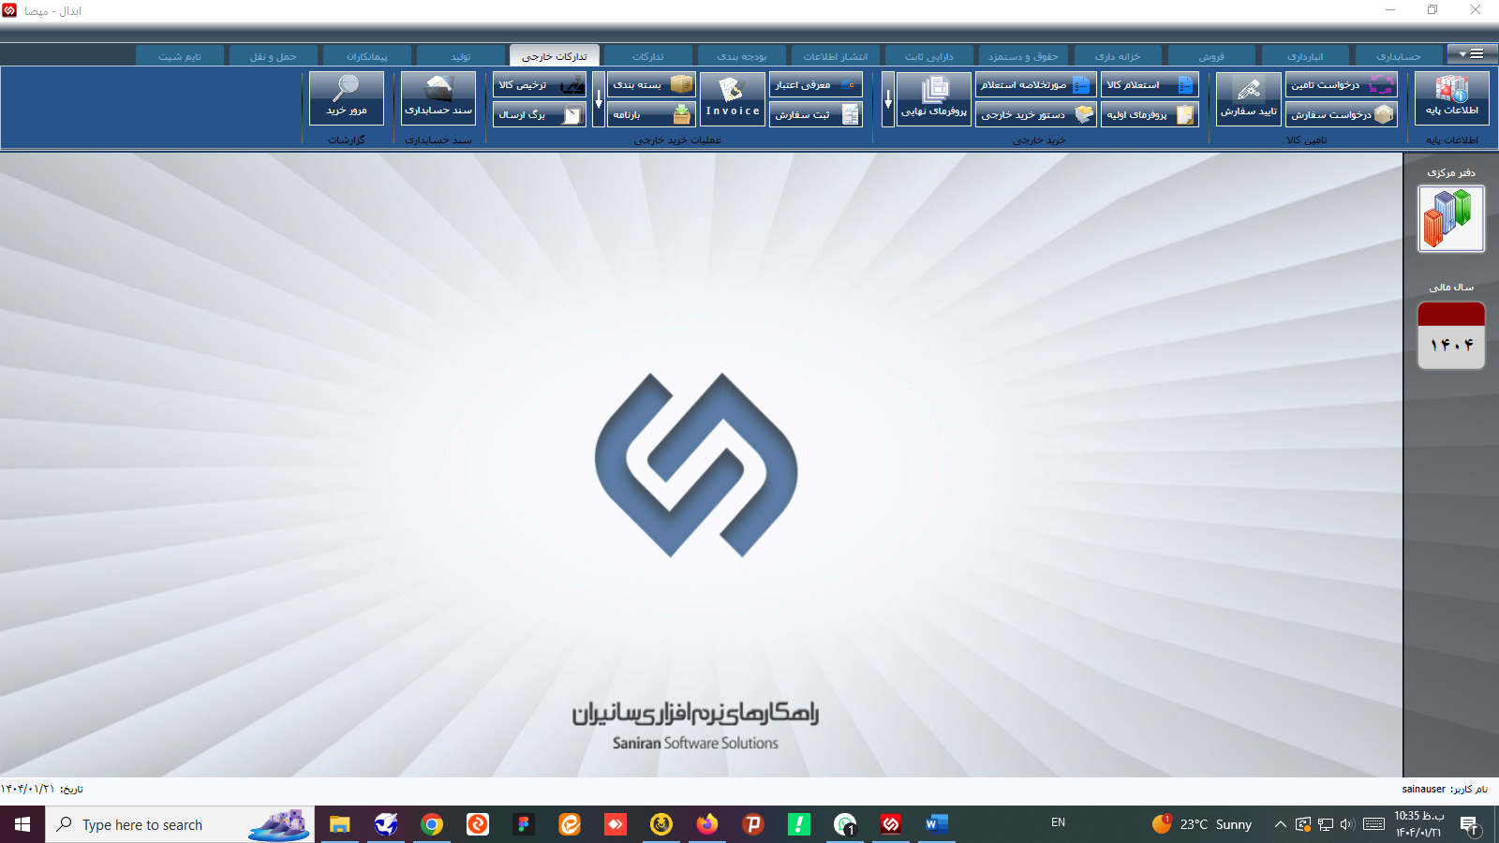The image size is (1499, 843).
Task: Click درخواست تامین (supply request) icon button
Action: pyautogui.click(x=1341, y=85)
